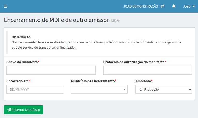Click the swap company arrows icon
Screen dimensions: 198x118
click(x=162, y=6)
